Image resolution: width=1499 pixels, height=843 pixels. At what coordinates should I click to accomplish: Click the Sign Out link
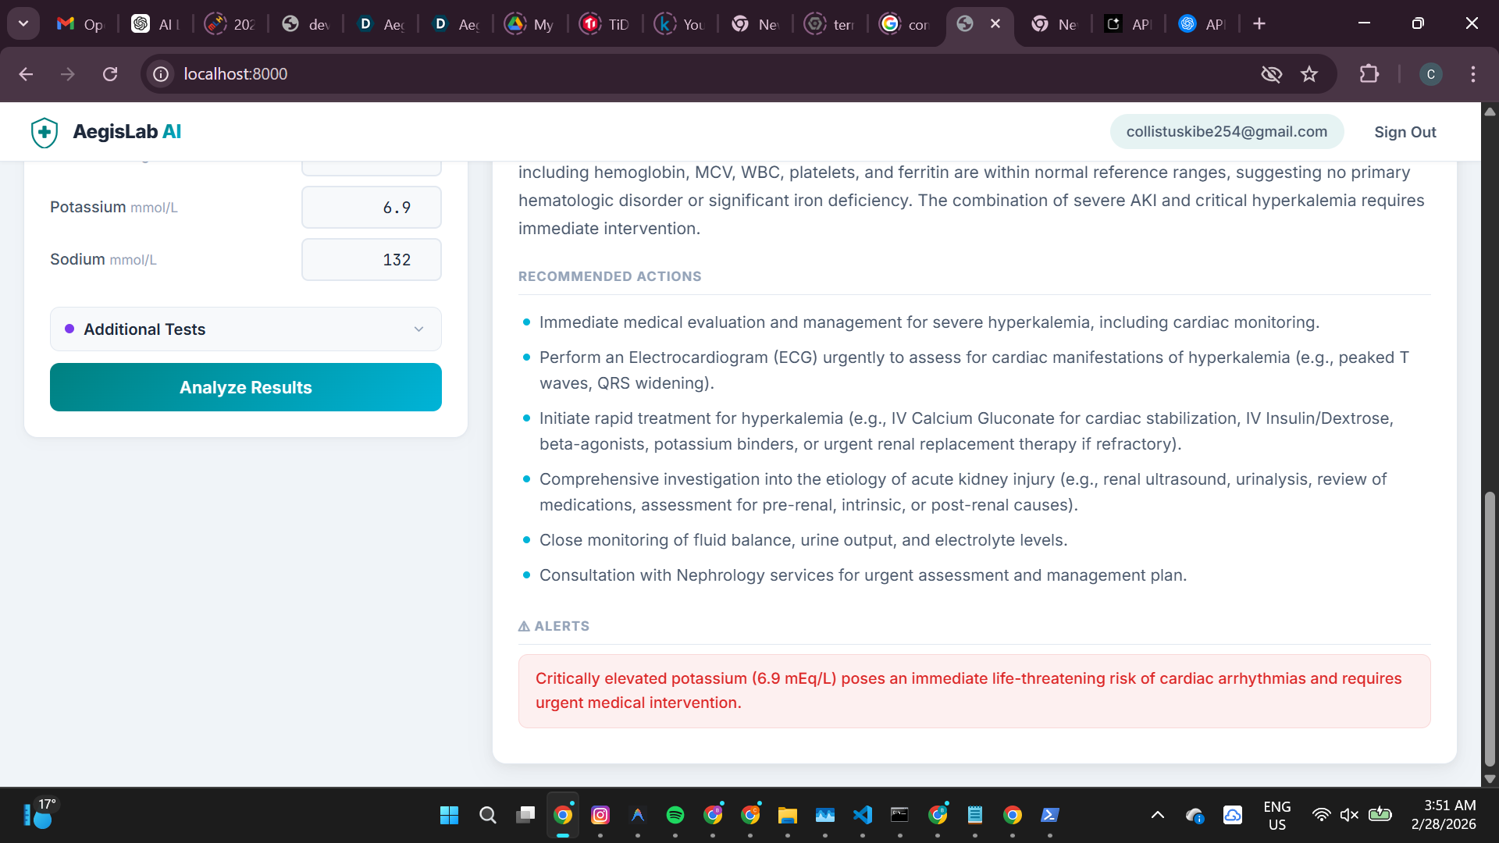pos(1405,132)
